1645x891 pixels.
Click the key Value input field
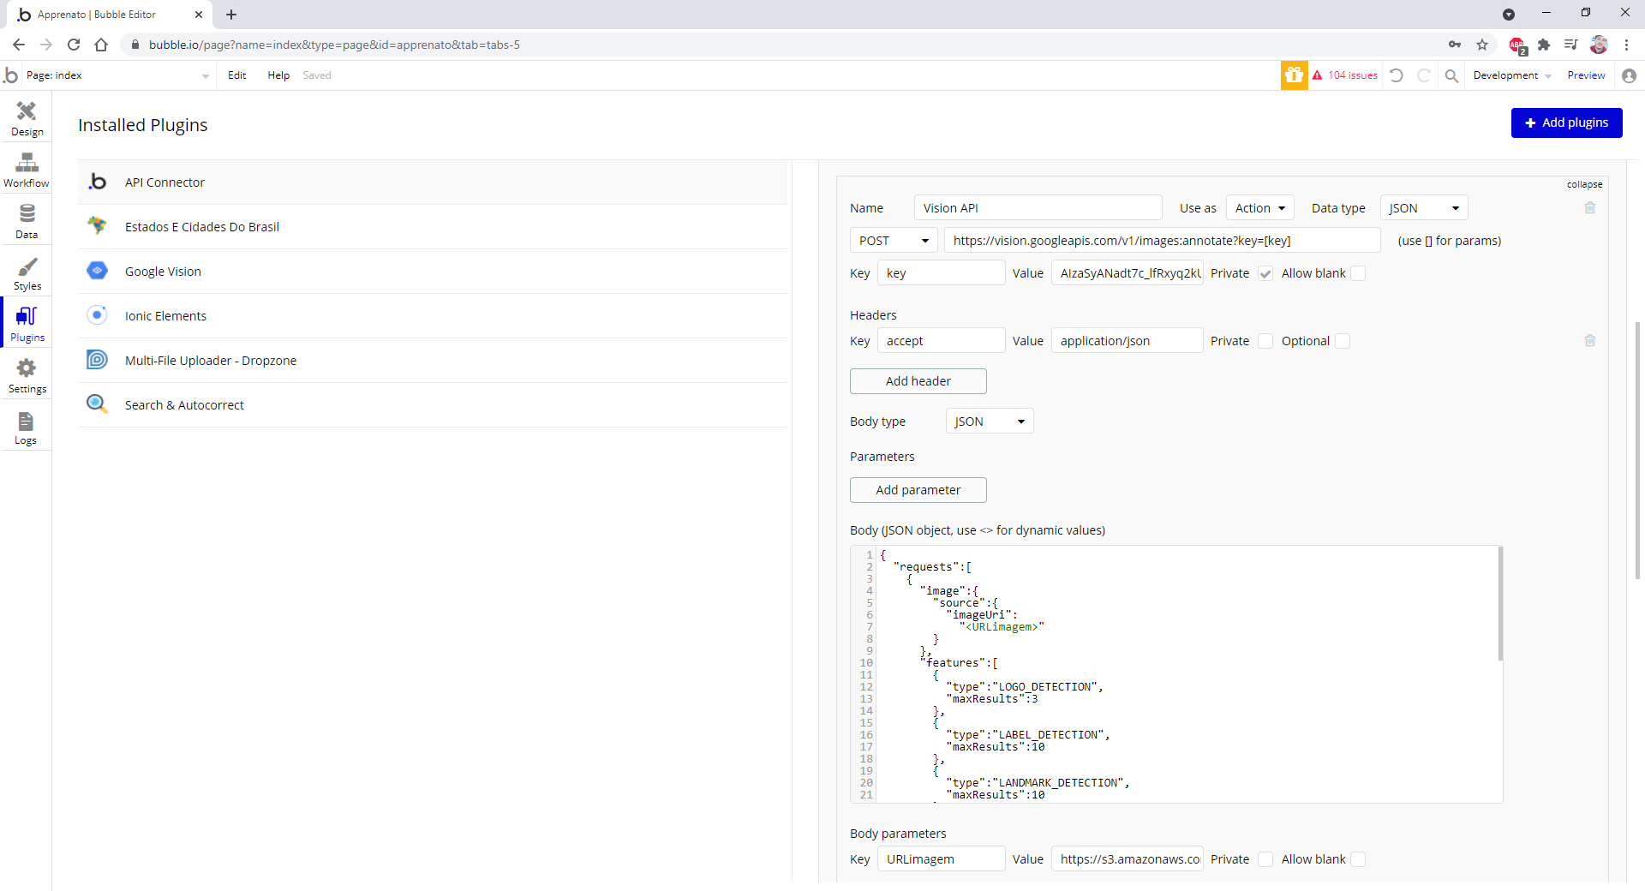click(1128, 273)
